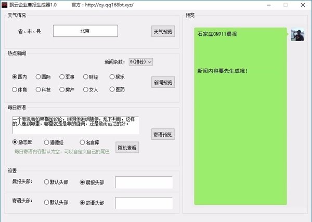Screen dimensions: 312x222
Task: Click the 寄语预览 button
Action: point(163,134)
